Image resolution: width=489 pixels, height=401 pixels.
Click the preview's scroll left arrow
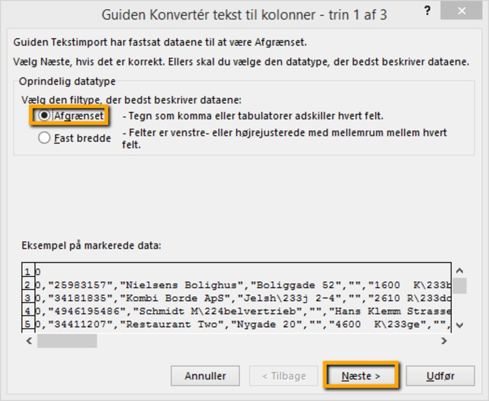point(30,341)
